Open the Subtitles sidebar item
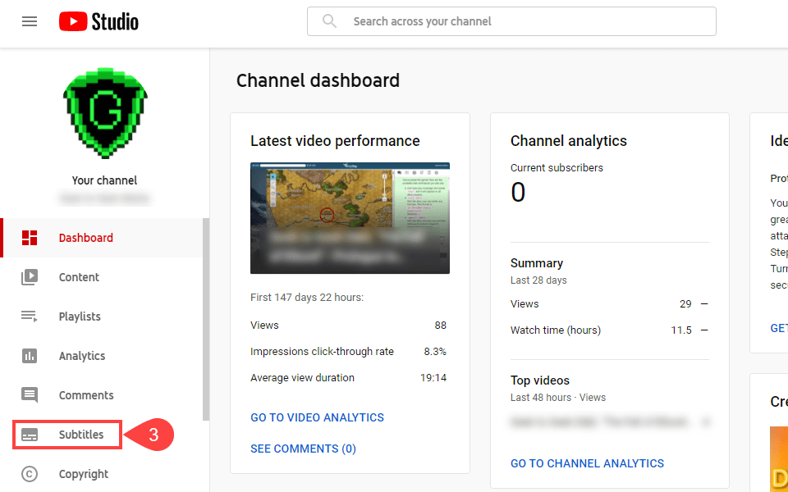Screen dimensions: 788x492 pyautogui.click(x=80, y=435)
